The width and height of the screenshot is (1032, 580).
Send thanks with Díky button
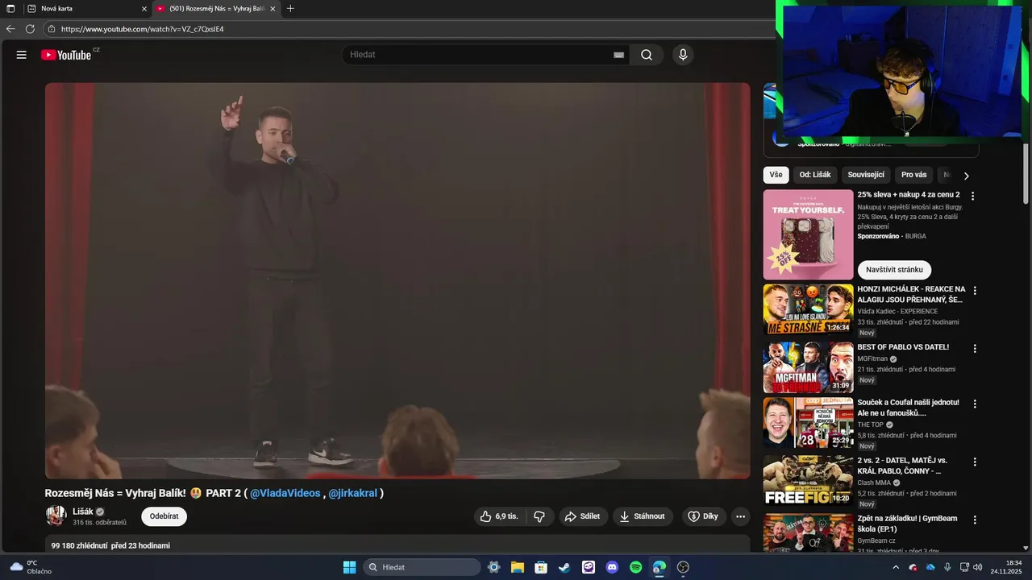[x=703, y=516]
